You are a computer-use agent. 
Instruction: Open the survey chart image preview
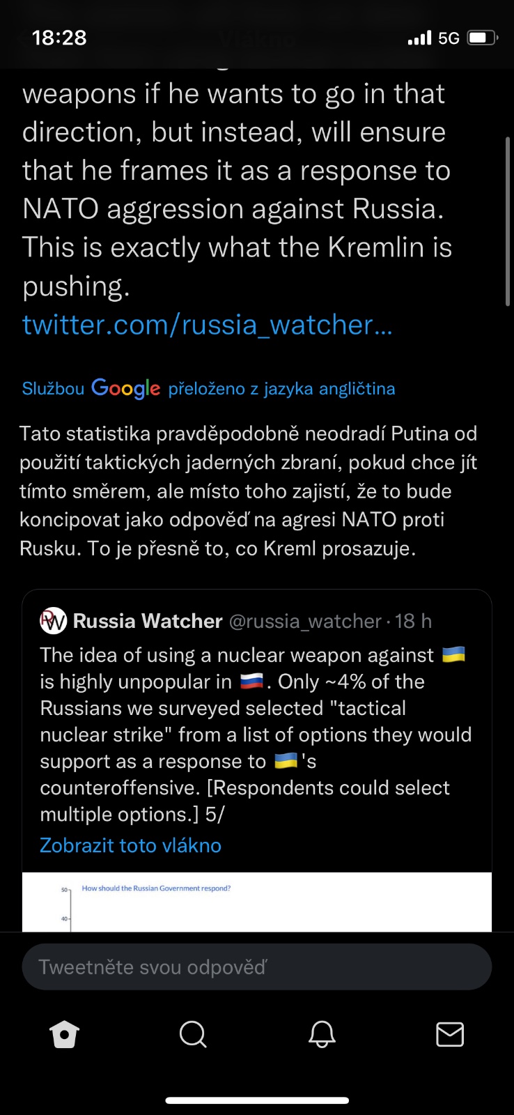257,902
